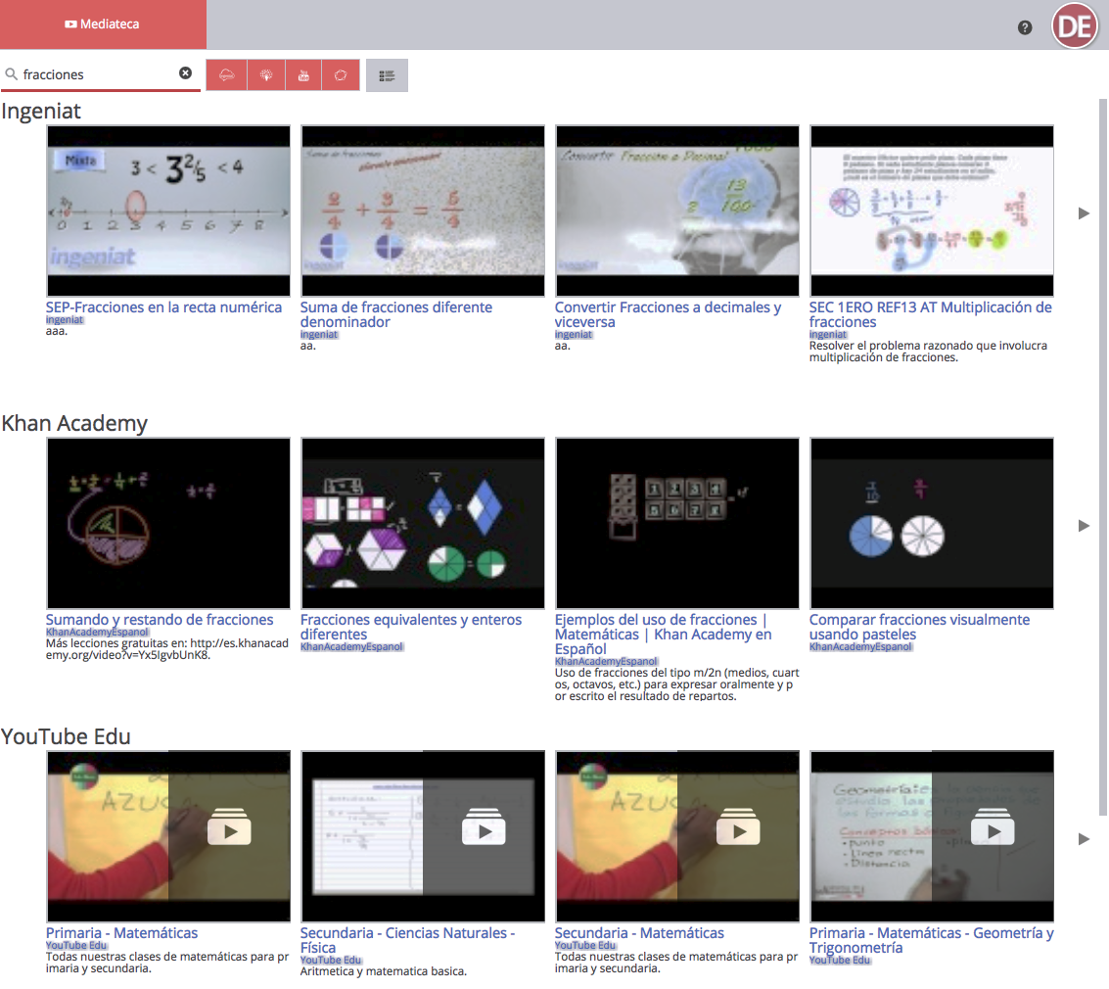Open the help question mark icon
The width and height of the screenshot is (1109, 989).
(x=1025, y=27)
